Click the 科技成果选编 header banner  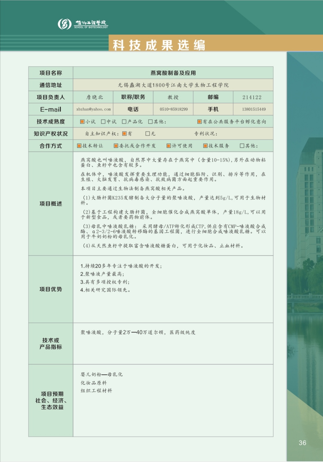(159, 45)
